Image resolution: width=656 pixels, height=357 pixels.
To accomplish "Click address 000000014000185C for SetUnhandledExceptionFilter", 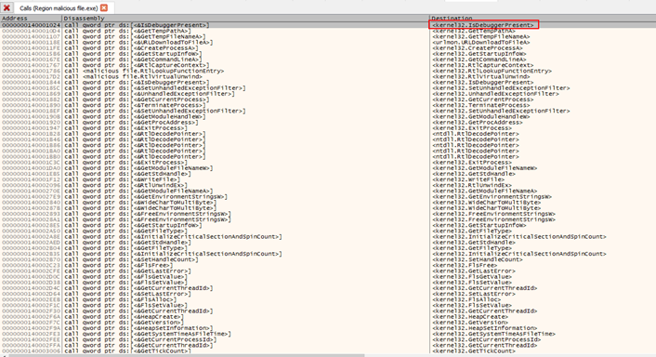I will tap(31, 88).
